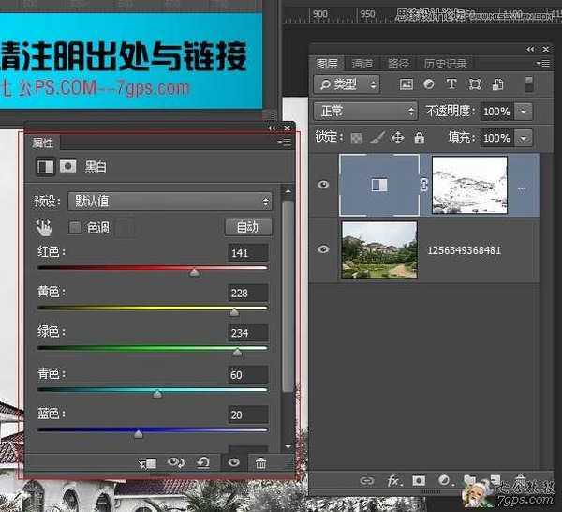The image size is (562, 512).
Task: Click the targeted adjustment hand tool
Action: pos(44,227)
